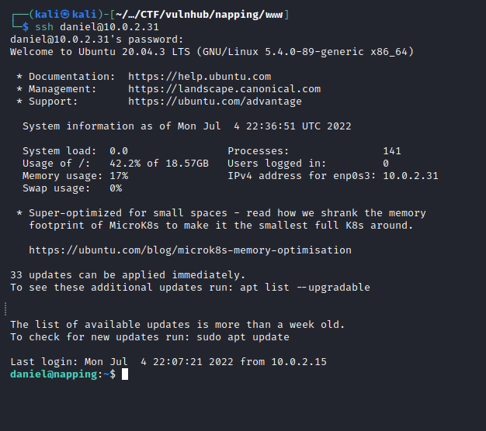Click the '33 updates can be applied' line
The width and height of the screenshot is (486, 431).
tap(127, 274)
